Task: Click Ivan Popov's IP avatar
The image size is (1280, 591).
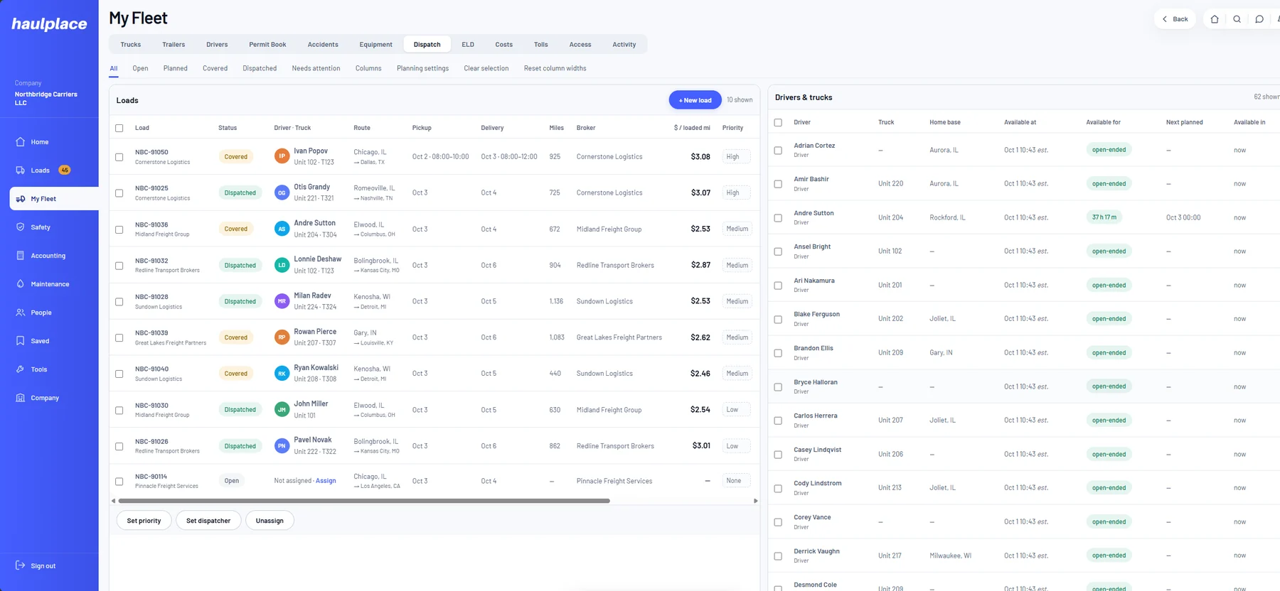Action: pos(282,156)
